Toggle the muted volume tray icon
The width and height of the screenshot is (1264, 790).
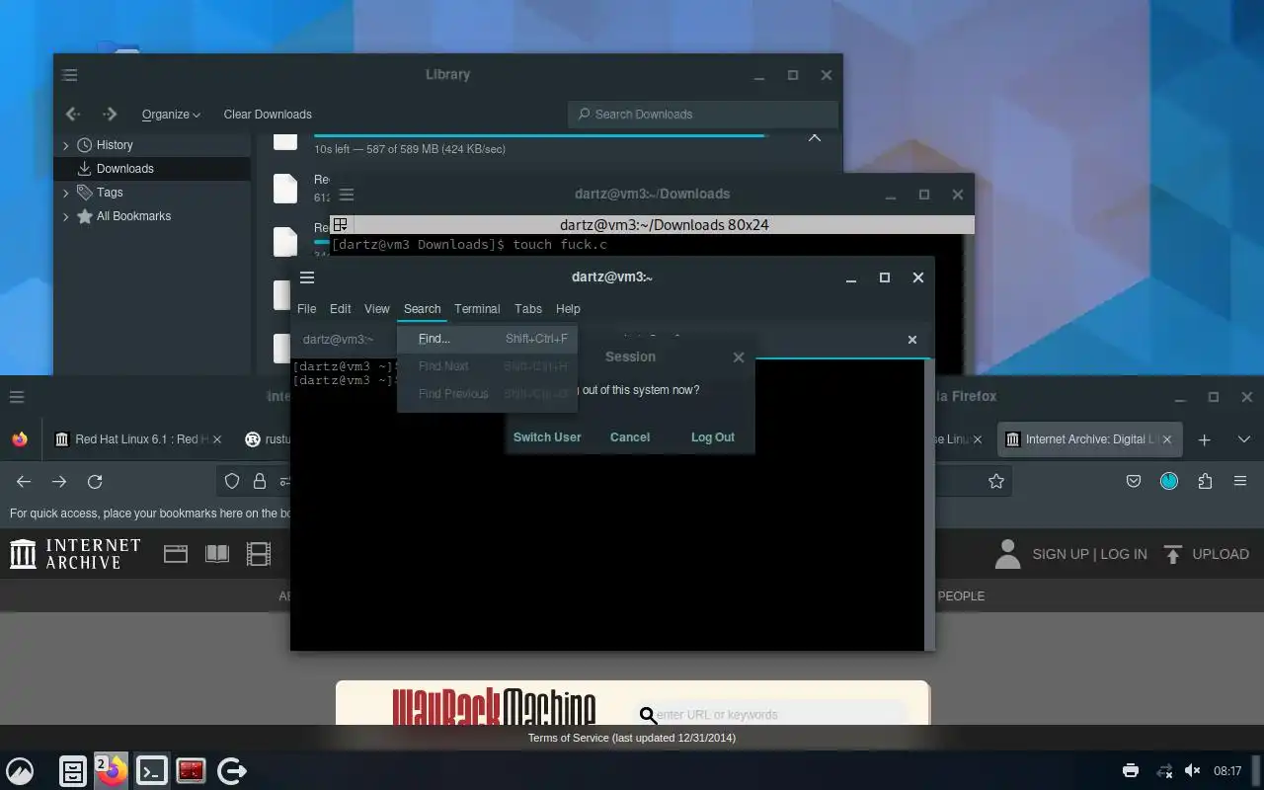pos(1192,770)
